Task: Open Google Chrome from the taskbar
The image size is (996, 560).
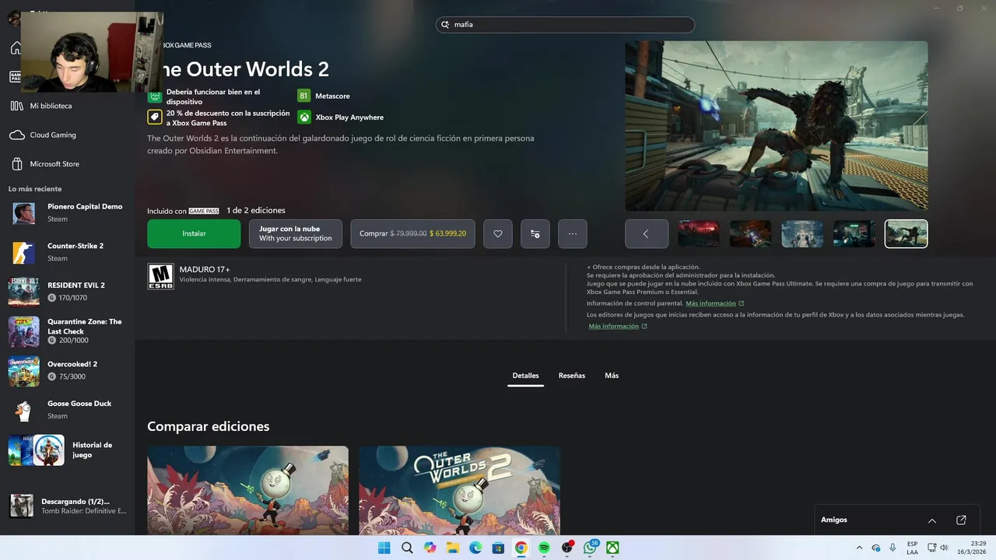Action: (x=521, y=548)
